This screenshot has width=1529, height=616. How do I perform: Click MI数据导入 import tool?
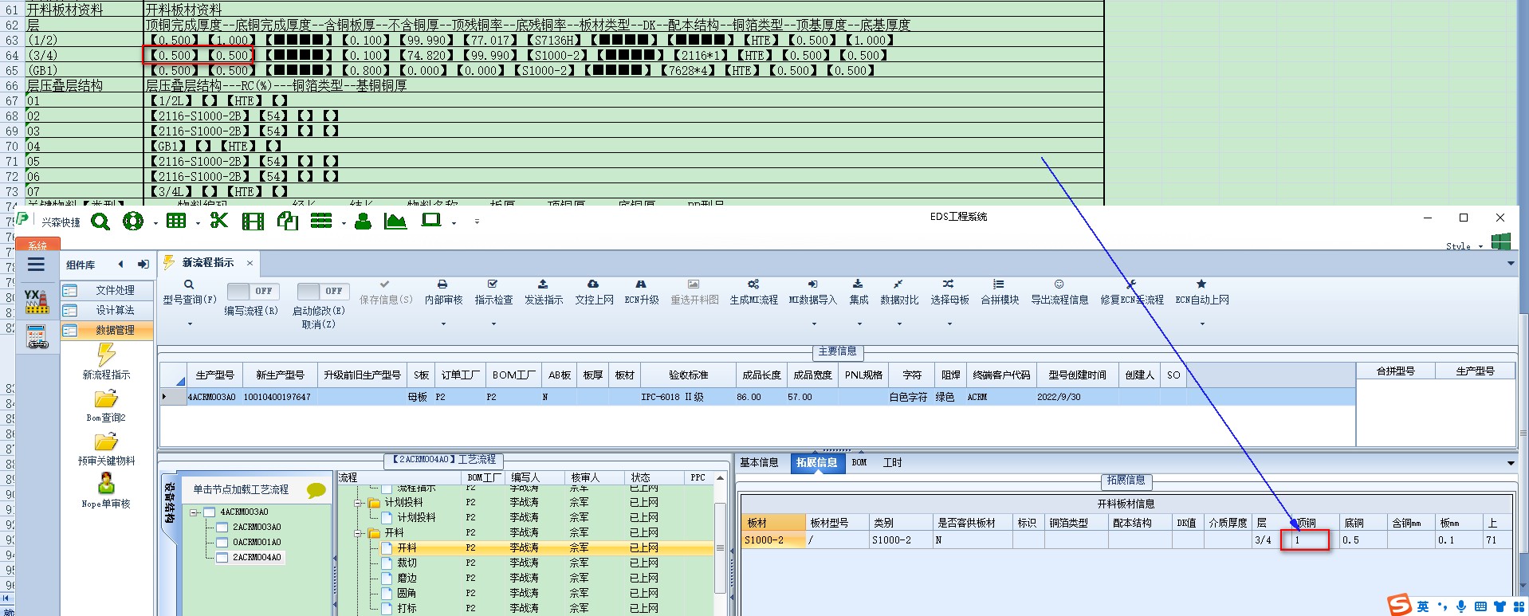[813, 292]
